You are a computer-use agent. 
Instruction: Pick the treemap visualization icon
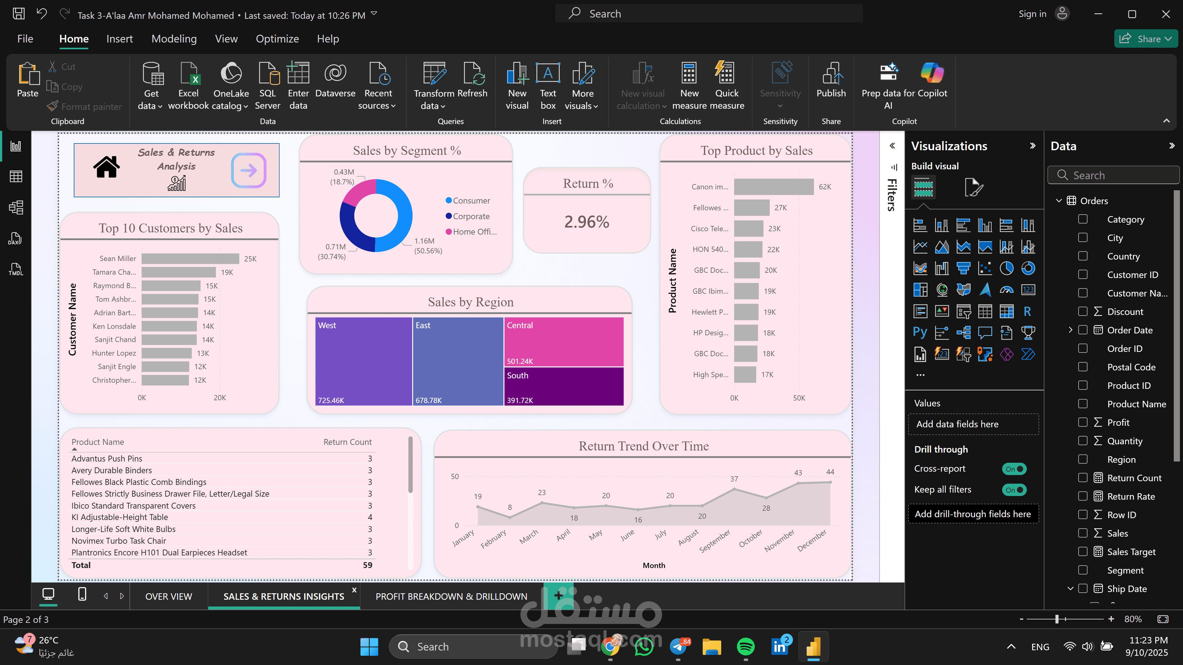click(x=920, y=290)
